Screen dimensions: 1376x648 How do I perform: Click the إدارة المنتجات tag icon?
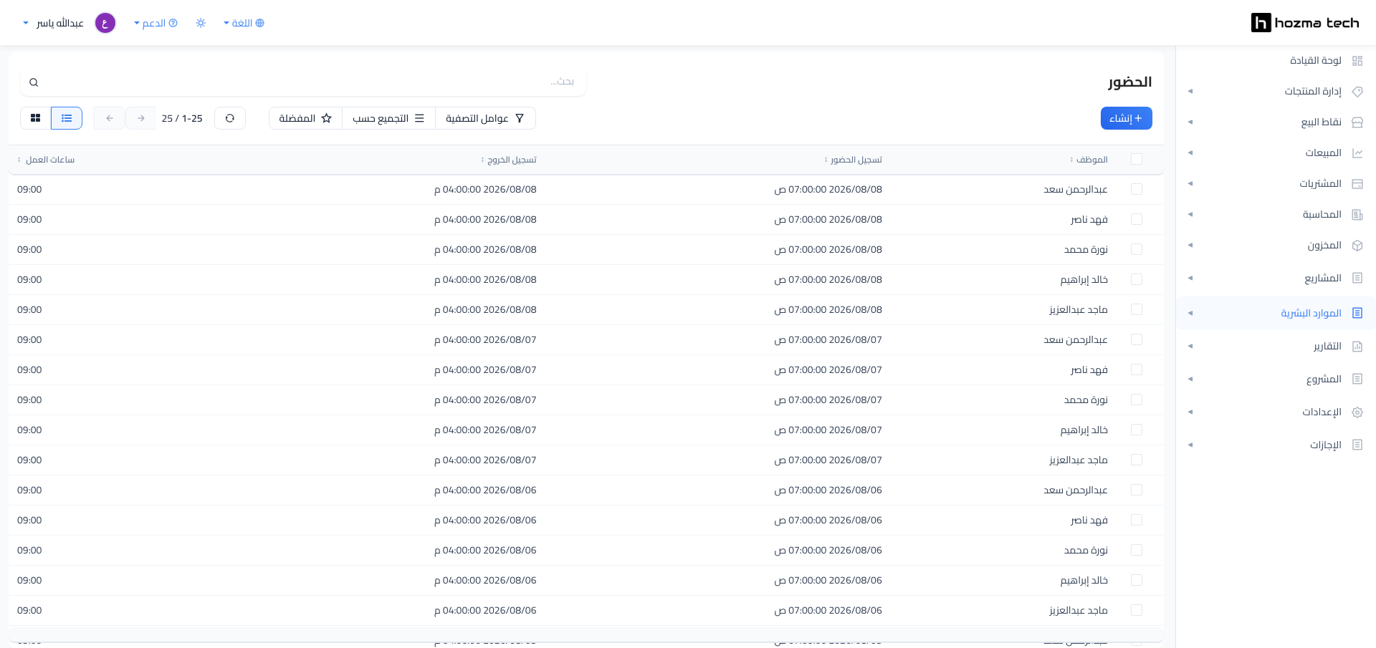click(x=1357, y=92)
